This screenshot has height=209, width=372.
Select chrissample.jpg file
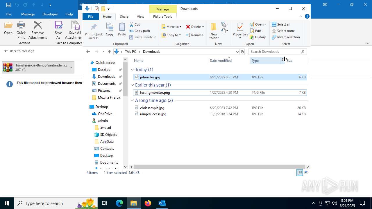click(x=219, y=108)
